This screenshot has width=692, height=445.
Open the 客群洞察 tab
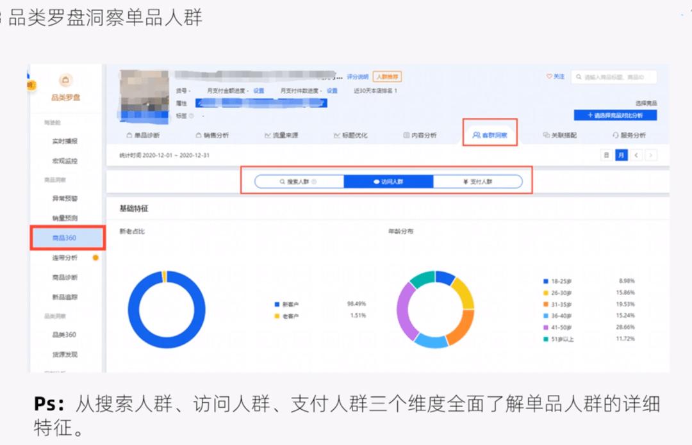[x=490, y=135]
